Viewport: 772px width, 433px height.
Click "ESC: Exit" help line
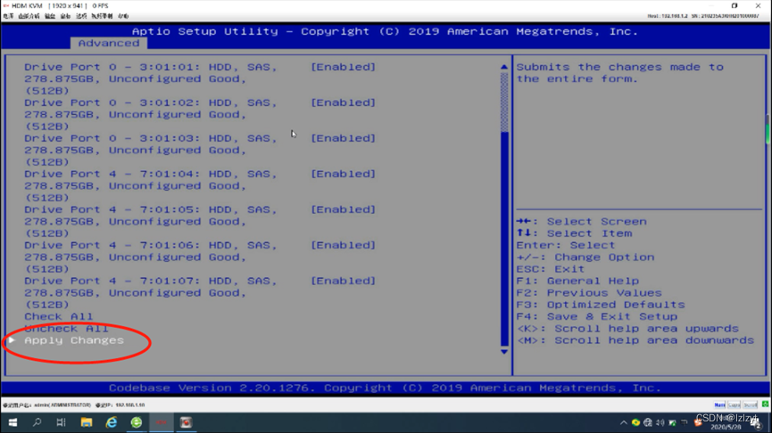551,269
